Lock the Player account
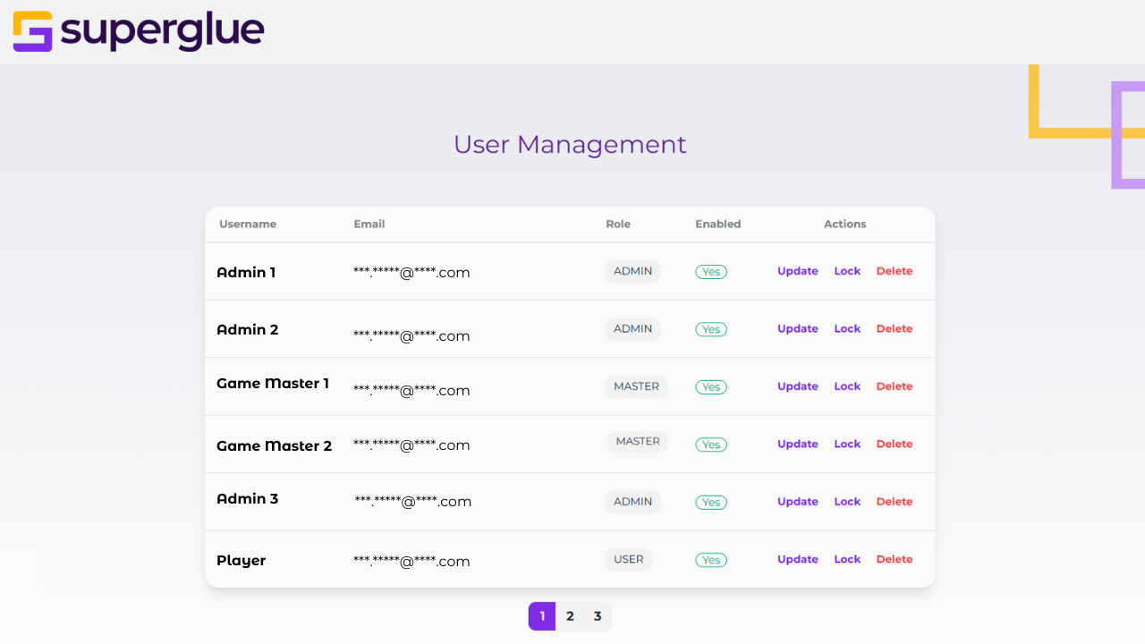The width and height of the screenshot is (1145, 644). pyautogui.click(x=847, y=559)
